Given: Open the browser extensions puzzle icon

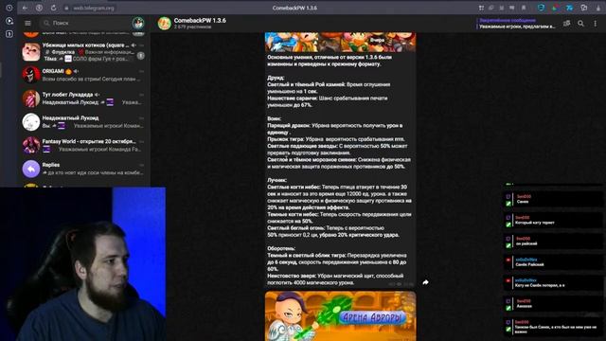Looking at the screenshot, I should click(584, 8).
